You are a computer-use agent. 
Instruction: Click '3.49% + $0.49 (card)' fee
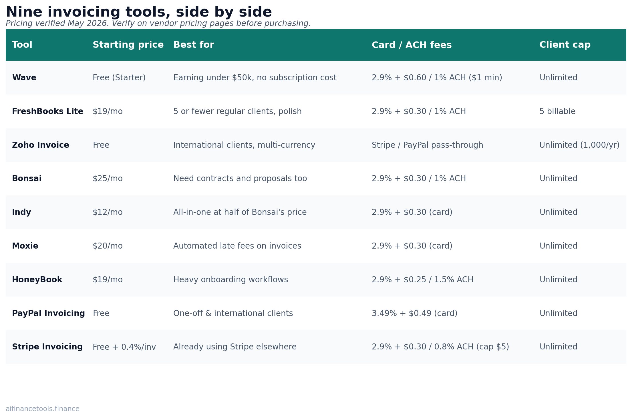tap(414, 313)
